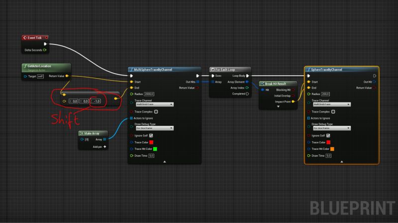
Task: Click vector Z value -1.0 field
Action: (96, 101)
